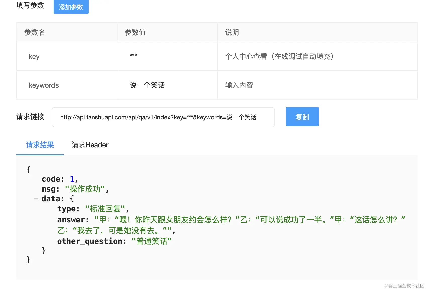Click the 参数值 column header
Screen dimensions: 426x290
click(167, 33)
